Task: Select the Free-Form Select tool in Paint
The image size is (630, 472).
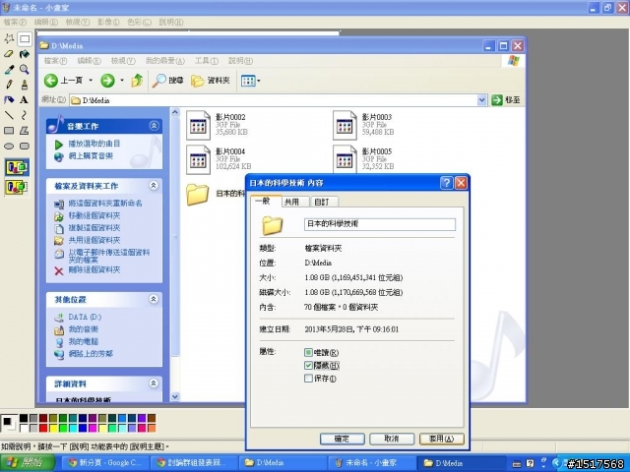Action: [x=9, y=38]
